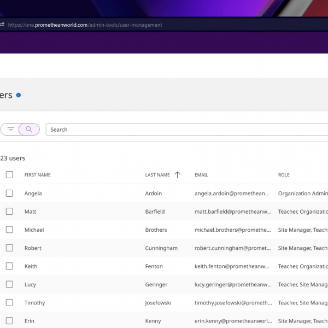Click the sort arrow next to Last Name
This screenshot has width=328, height=328.
pos(177,175)
